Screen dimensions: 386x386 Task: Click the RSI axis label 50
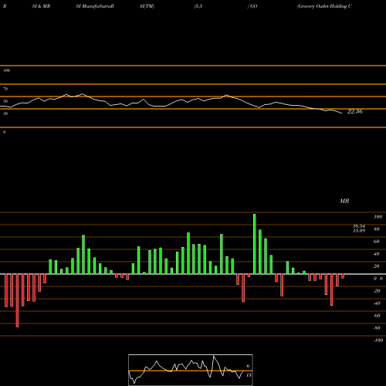tap(5, 101)
